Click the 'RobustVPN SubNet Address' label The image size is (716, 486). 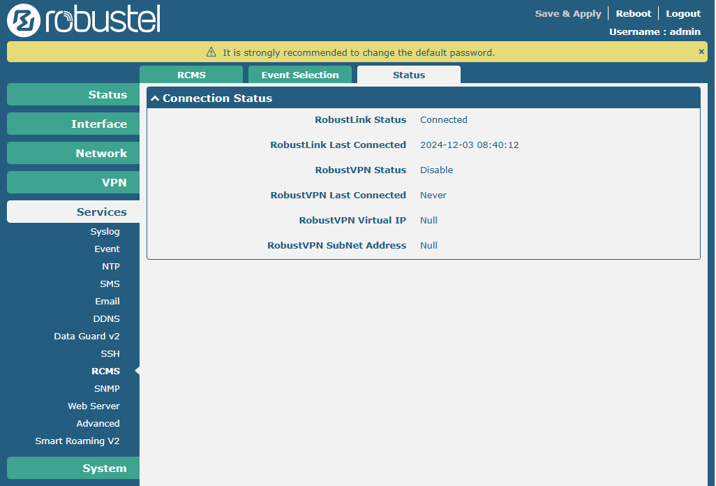click(x=336, y=245)
